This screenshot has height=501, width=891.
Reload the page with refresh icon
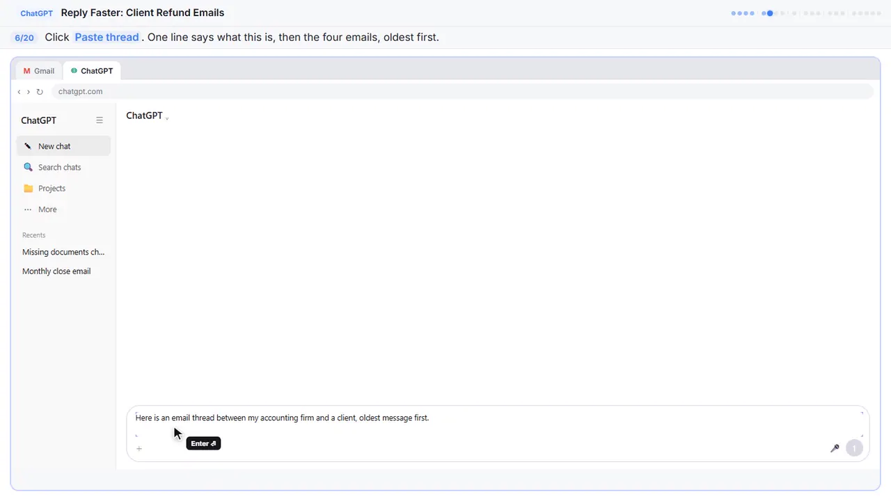coord(40,92)
